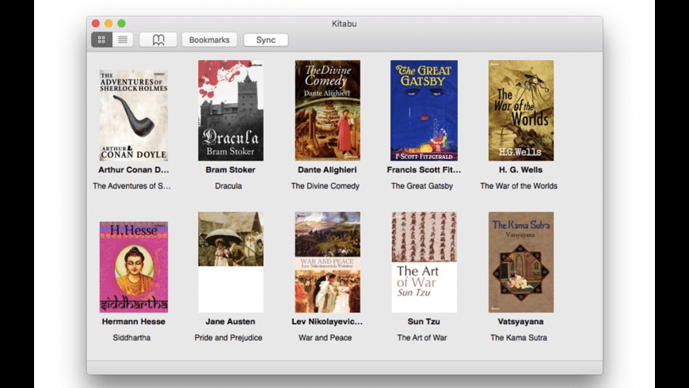689x388 pixels.
Task: Click title text 'Siddhartha' under cover
Action: point(131,337)
